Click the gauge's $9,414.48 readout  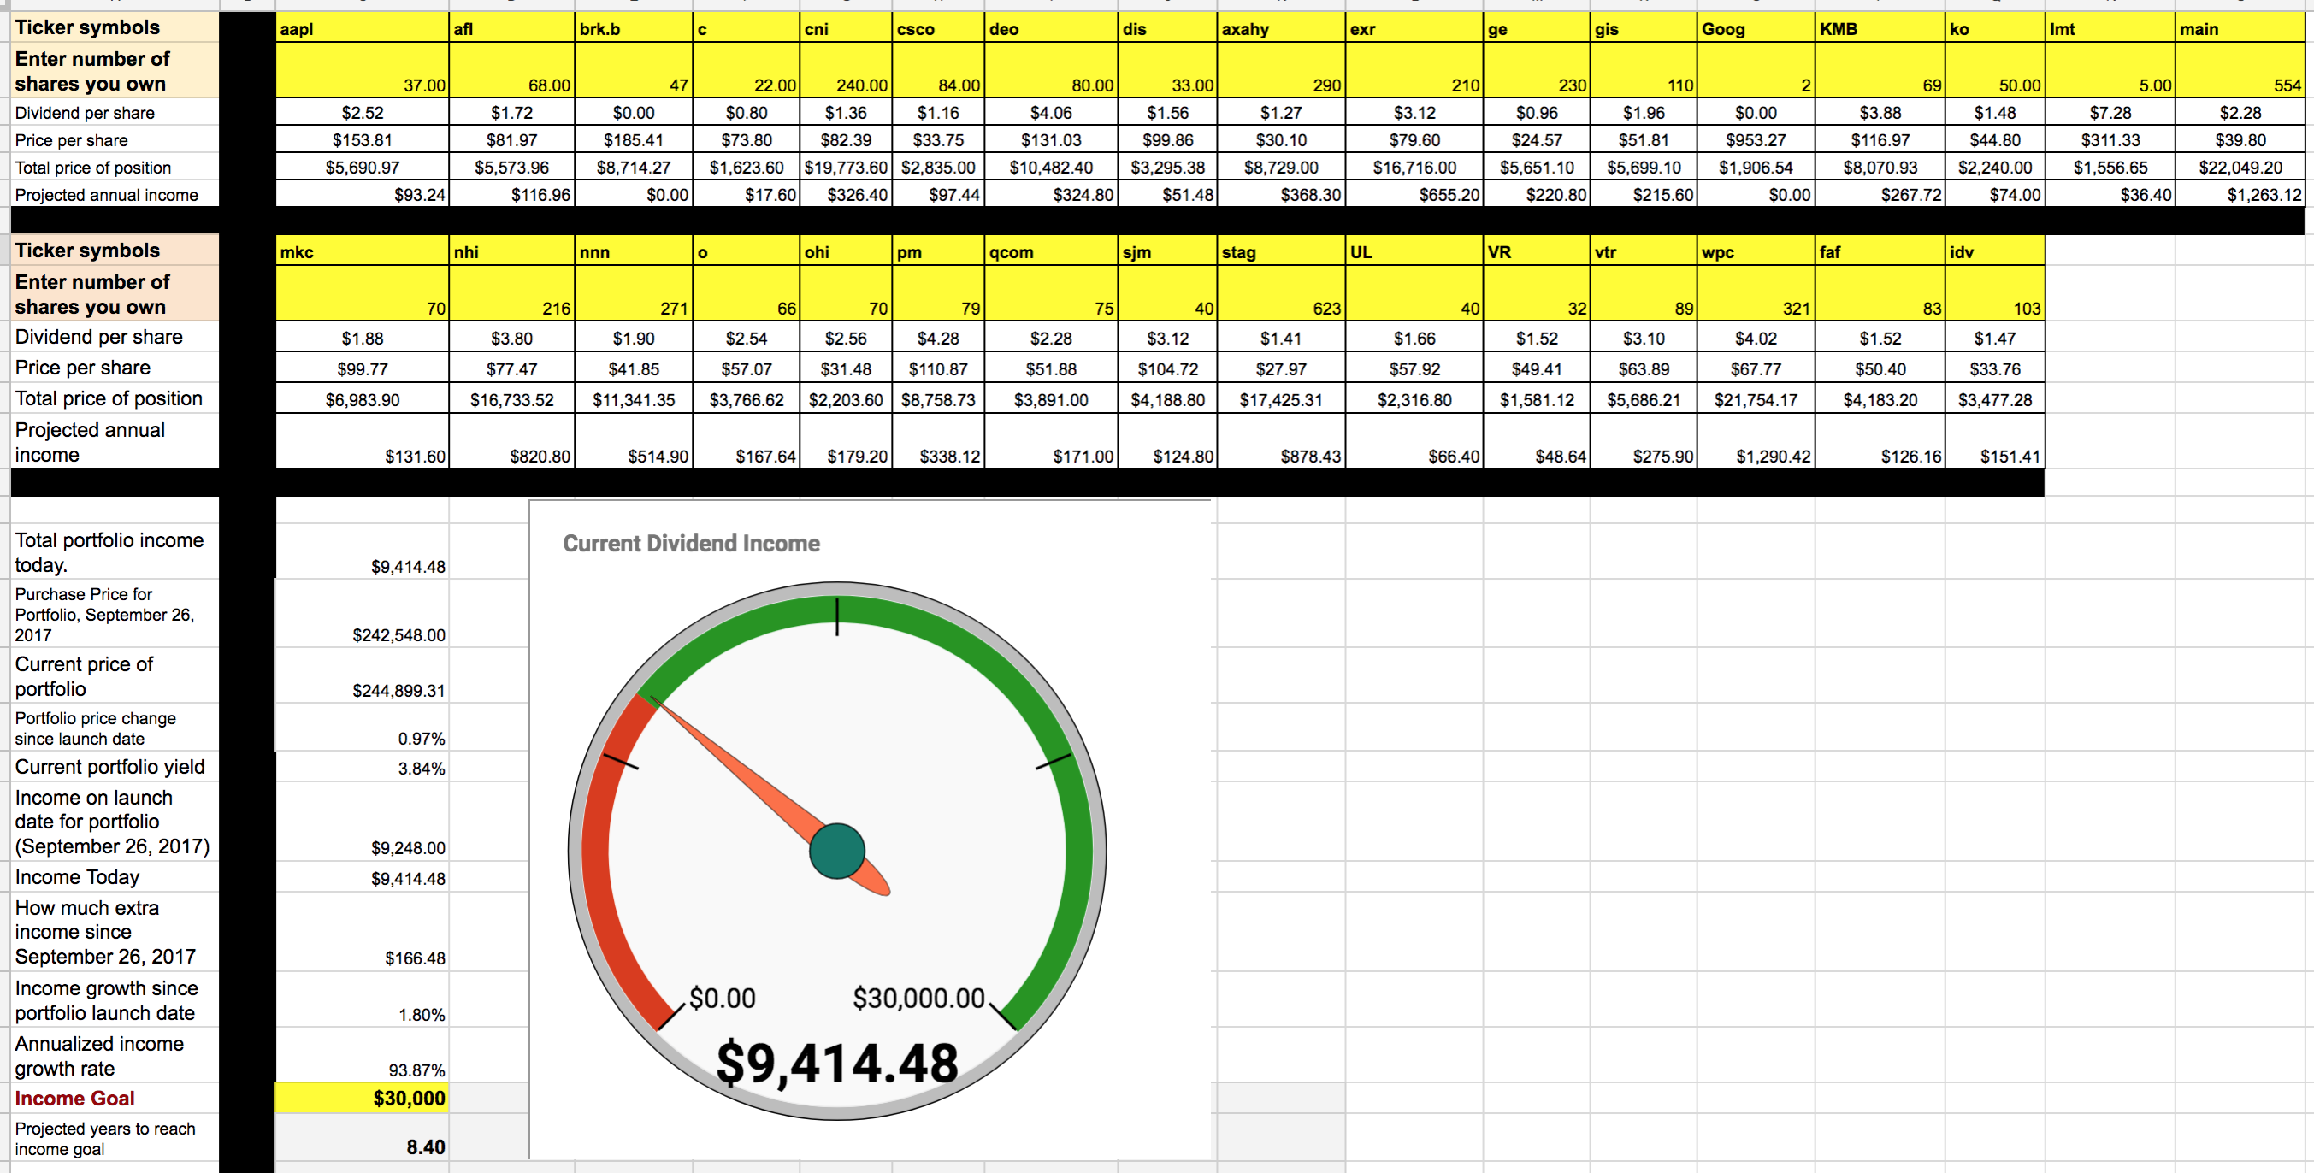[836, 1063]
